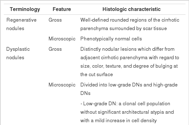Image resolution: width=189 pixels, height=125 pixels.
Task: Select the Regenerative nodules cell
Action: 21,24
